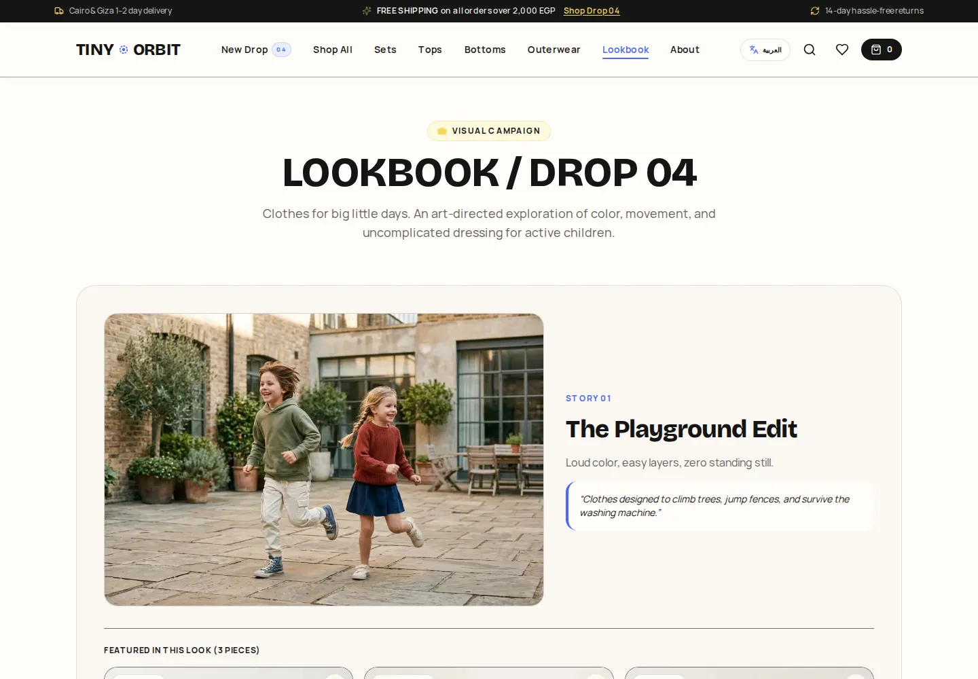Click the yellow icon in Visual Campaign badge
This screenshot has height=679, width=978.
(x=442, y=131)
